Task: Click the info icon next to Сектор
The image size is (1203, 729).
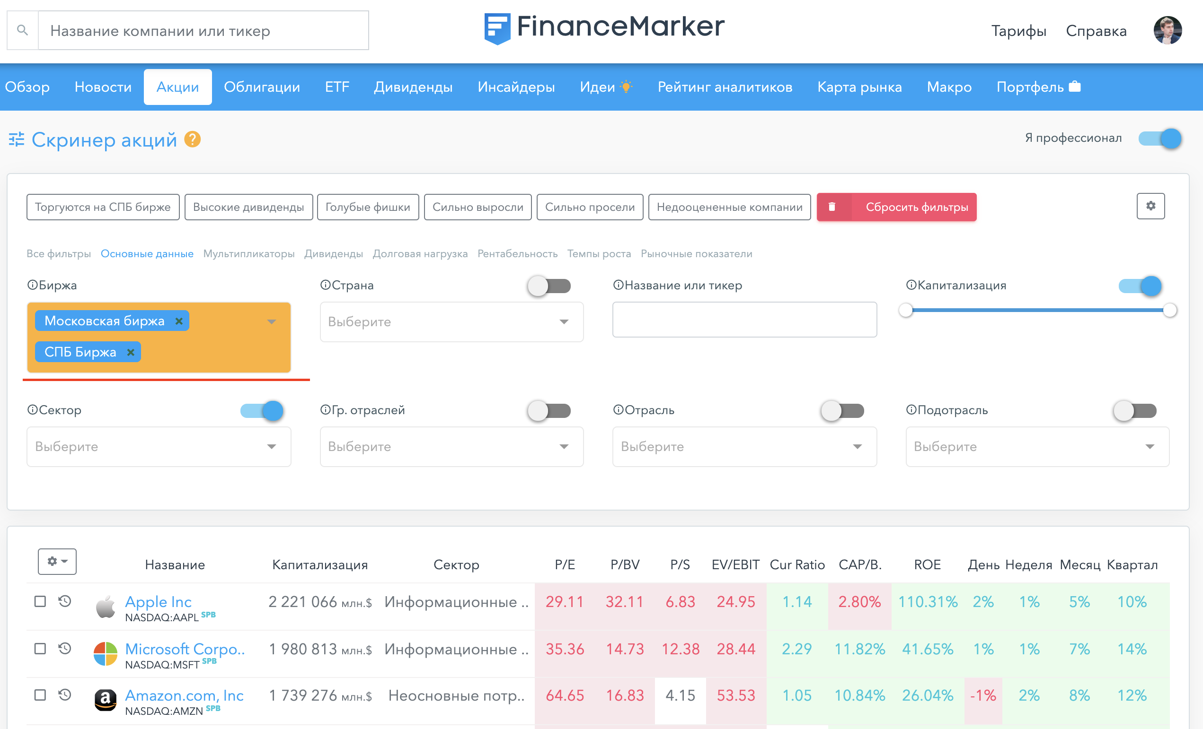Action: [32, 409]
